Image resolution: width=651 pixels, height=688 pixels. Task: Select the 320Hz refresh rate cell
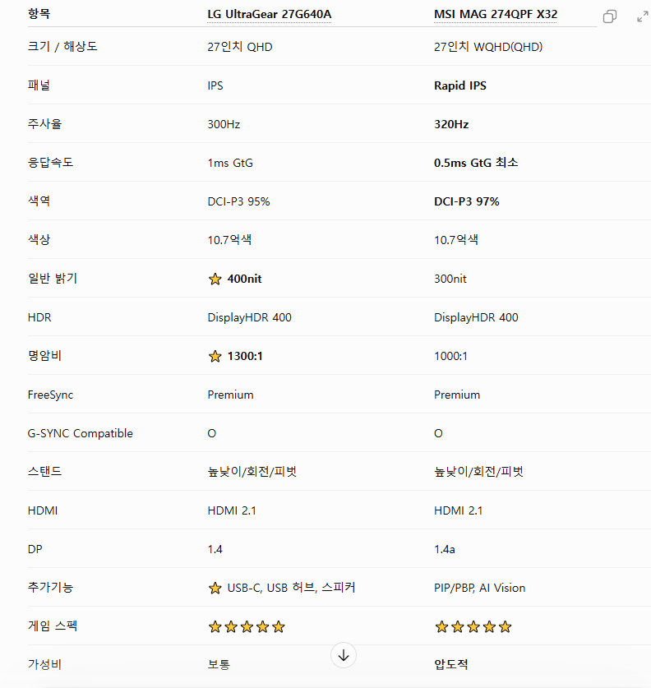(451, 124)
